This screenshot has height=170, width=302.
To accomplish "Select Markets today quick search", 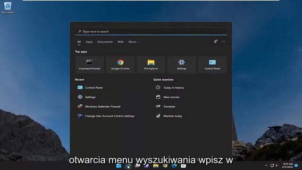I will click(x=169, y=116).
